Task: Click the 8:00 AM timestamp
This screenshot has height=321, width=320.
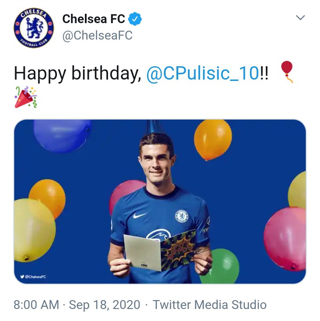Action: 36,305
